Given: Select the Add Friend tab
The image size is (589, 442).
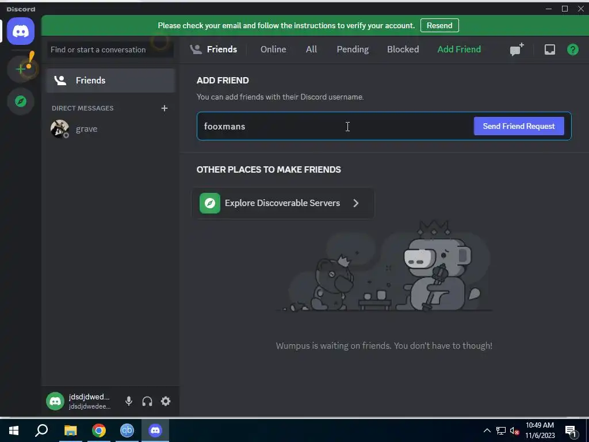Looking at the screenshot, I should pos(458,49).
